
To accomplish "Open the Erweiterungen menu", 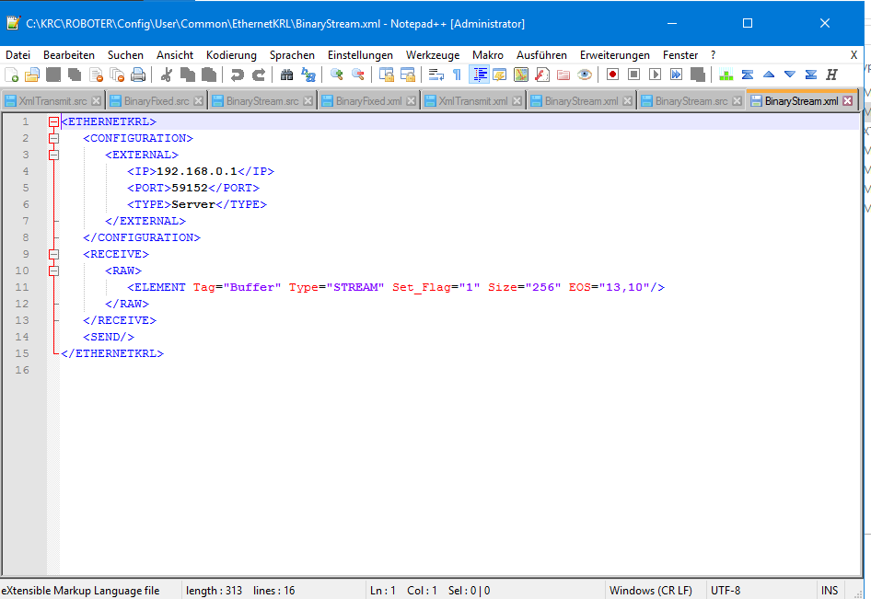I will click(x=615, y=55).
